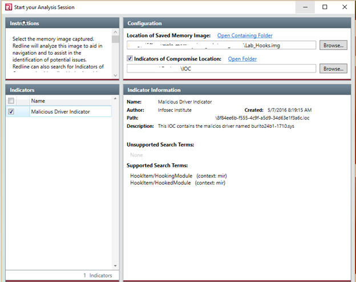Click the IOC location path field
Viewport: 356px width, 282px height.
click(221, 69)
